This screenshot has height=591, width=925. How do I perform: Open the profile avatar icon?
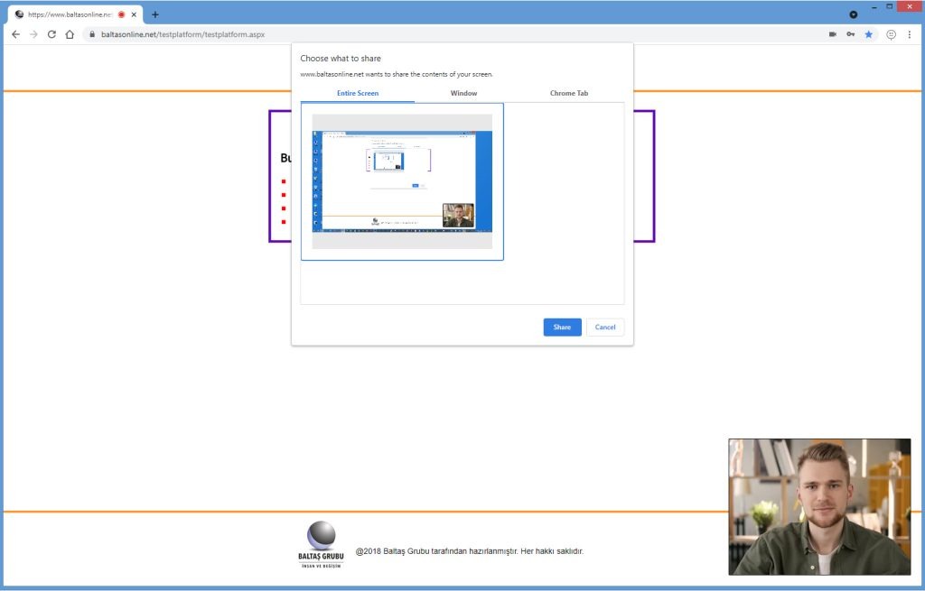coord(891,34)
